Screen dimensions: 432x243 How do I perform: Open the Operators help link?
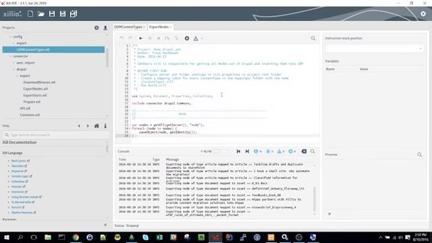[18, 166]
